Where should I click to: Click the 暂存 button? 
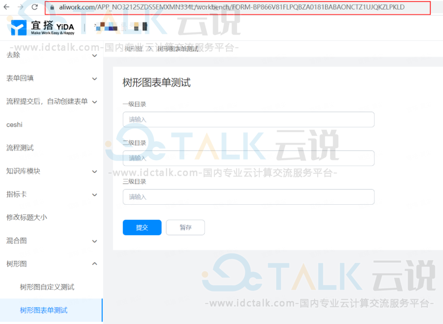(x=185, y=227)
